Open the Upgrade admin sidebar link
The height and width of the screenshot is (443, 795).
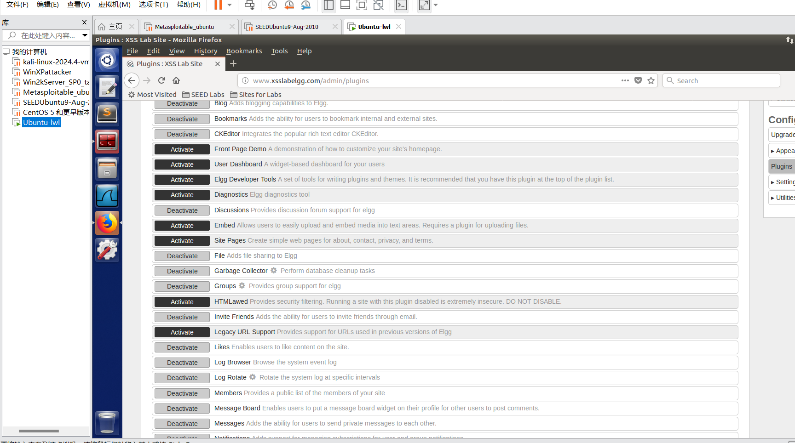click(782, 135)
